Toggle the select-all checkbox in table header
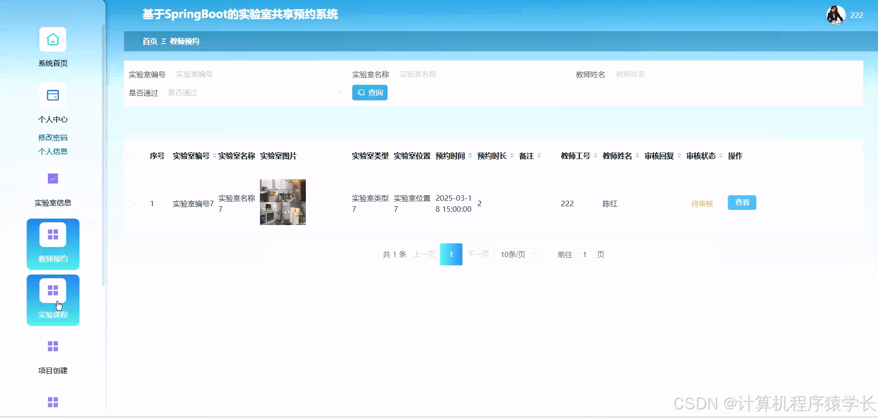This screenshot has width=878, height=418. tap(130, 156)
